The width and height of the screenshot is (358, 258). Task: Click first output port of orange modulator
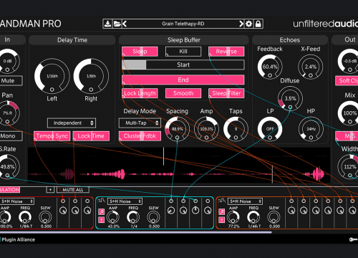pyautogui.click(x=291, y=201)
